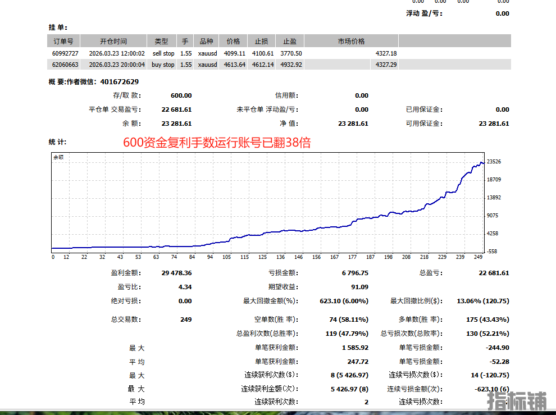Image resolution: width=556 pixels, height=415 pixels.
Task: Select order number 62060663
Action: tap(63, 65)
